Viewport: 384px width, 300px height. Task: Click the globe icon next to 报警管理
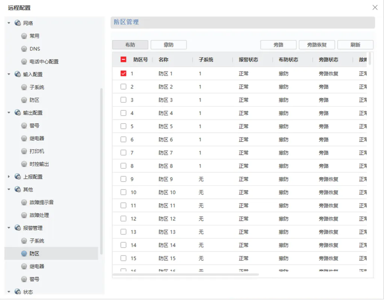[18, 228]
